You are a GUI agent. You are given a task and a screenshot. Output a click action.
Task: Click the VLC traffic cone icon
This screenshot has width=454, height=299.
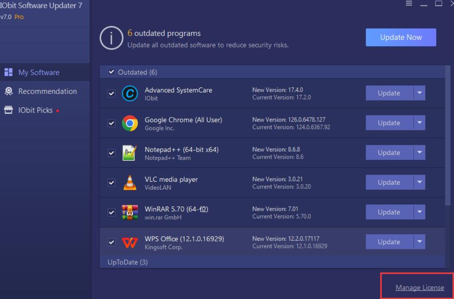point(130,183)
